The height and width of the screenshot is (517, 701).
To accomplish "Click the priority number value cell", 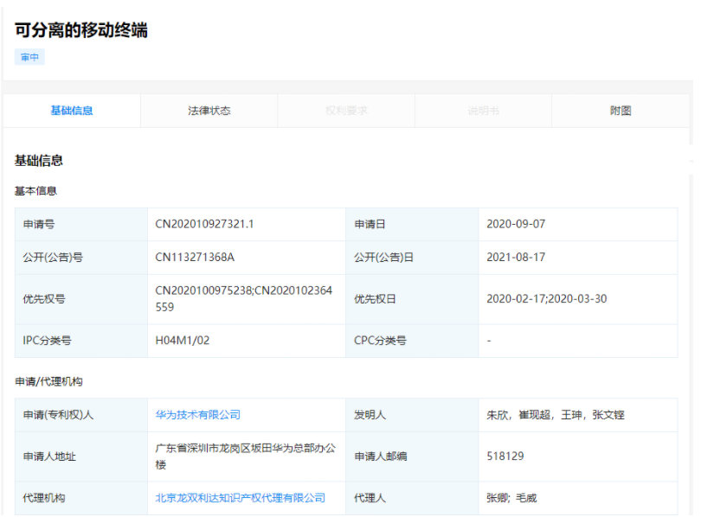I will (x=244, y=298).
